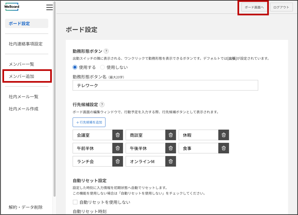Viewport: 298px width, 215px height.
Task: Delete the 休暇 destination candidate
Action: (x=223, y=135)
